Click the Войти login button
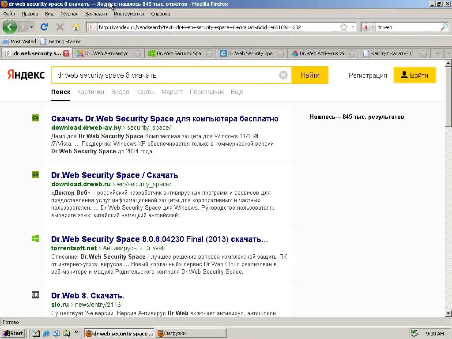 pyautogui.click(x=415, y=75)
